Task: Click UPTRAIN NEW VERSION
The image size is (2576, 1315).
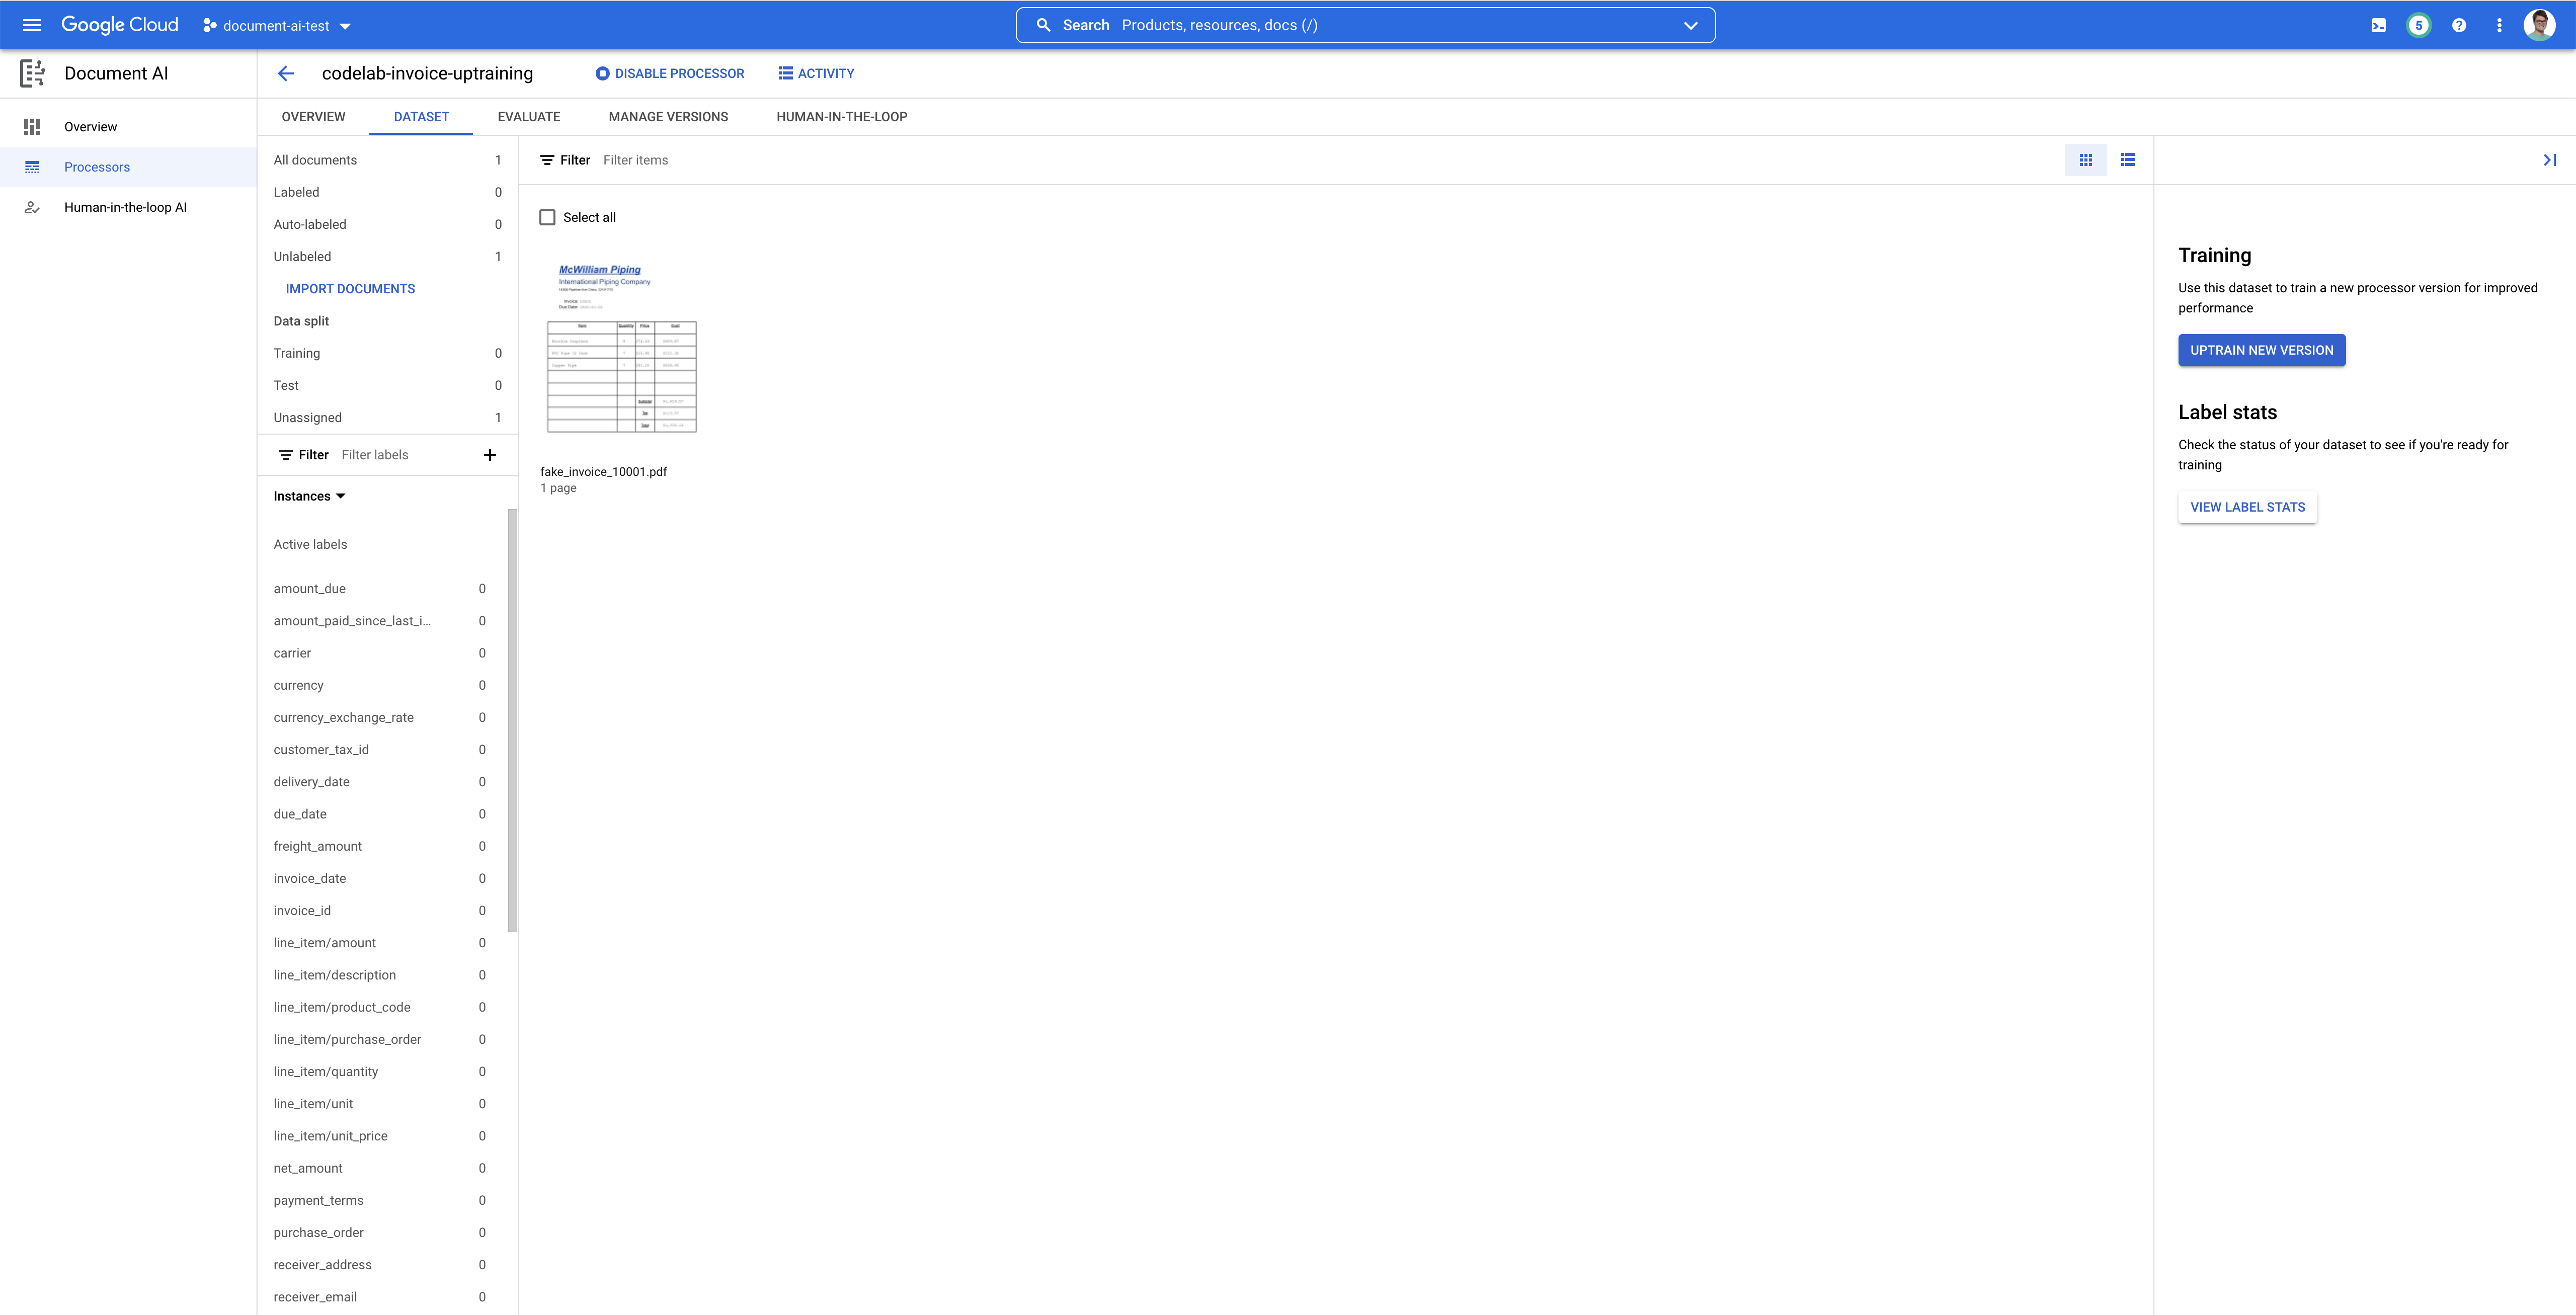Action: (x=2262, y=350)
